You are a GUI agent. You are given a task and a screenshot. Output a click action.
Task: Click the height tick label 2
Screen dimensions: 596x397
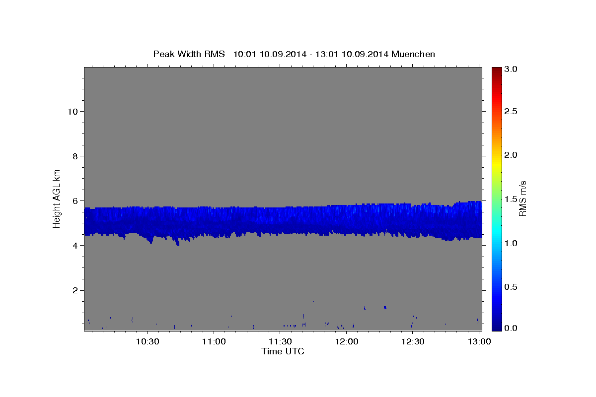pos(75,290)
